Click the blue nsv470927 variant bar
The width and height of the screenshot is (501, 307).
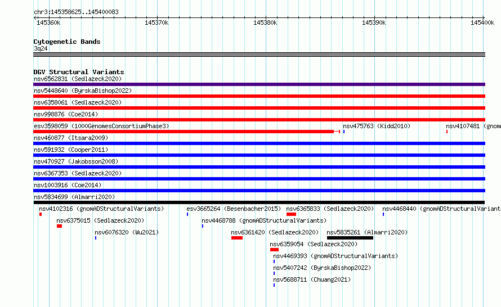tap(259, 167)
